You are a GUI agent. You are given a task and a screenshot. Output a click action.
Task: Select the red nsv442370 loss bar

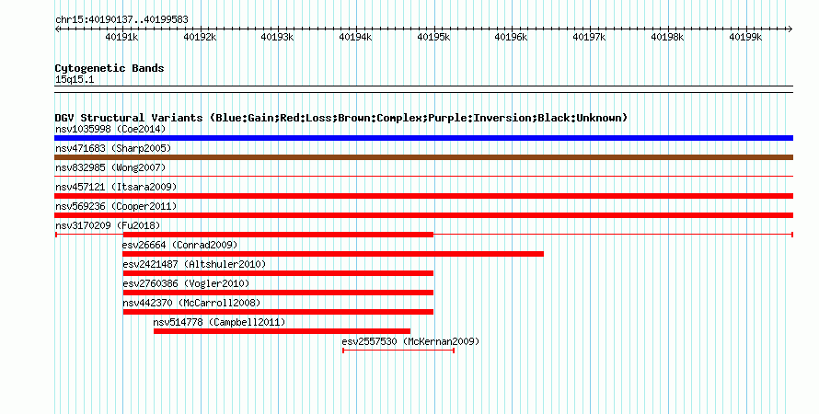pyautogui.click(x=278, y=312)
